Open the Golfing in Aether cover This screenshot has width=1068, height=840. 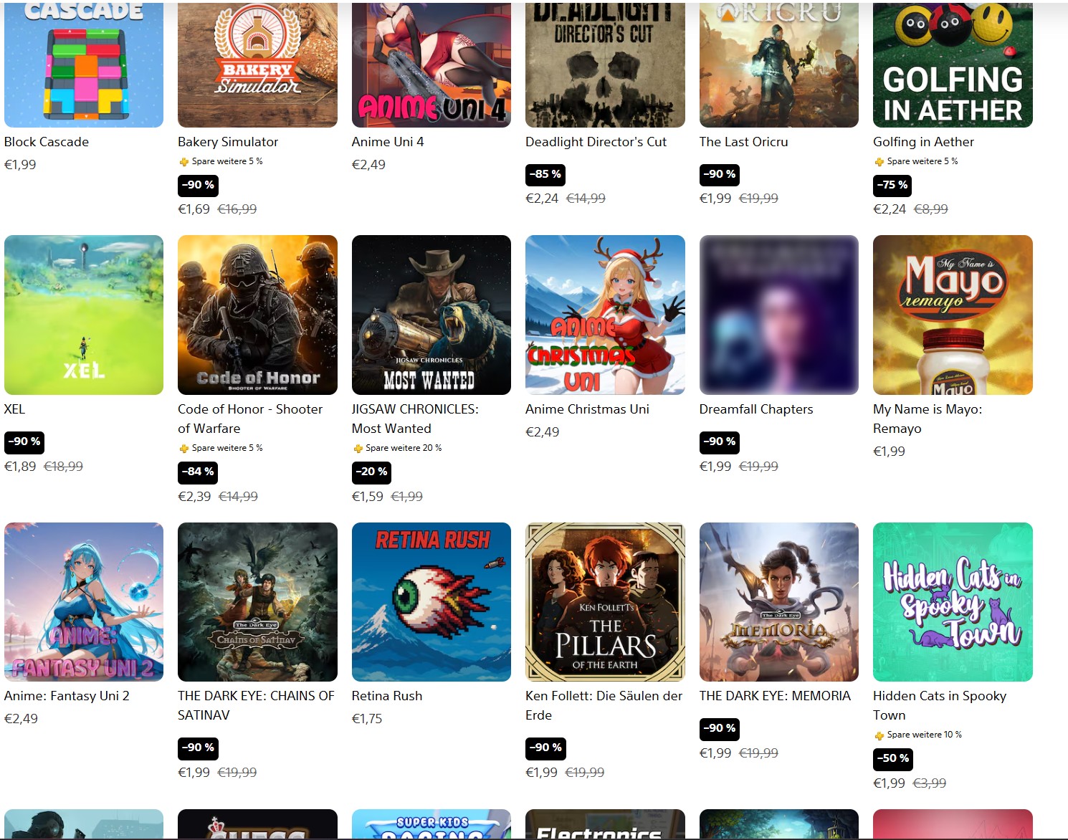(953, 65)
